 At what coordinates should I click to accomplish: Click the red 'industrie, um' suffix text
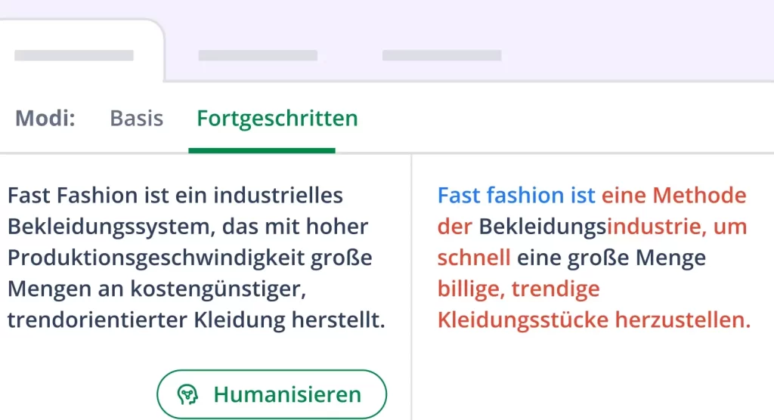coord(677,227)
